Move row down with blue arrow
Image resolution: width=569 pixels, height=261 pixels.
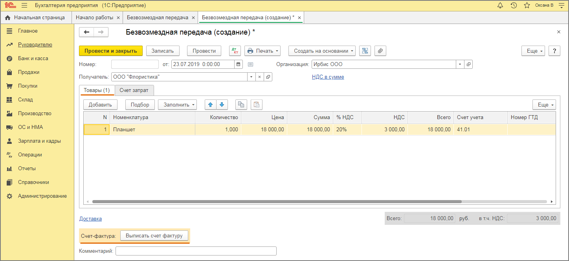(x=222, y=105)
